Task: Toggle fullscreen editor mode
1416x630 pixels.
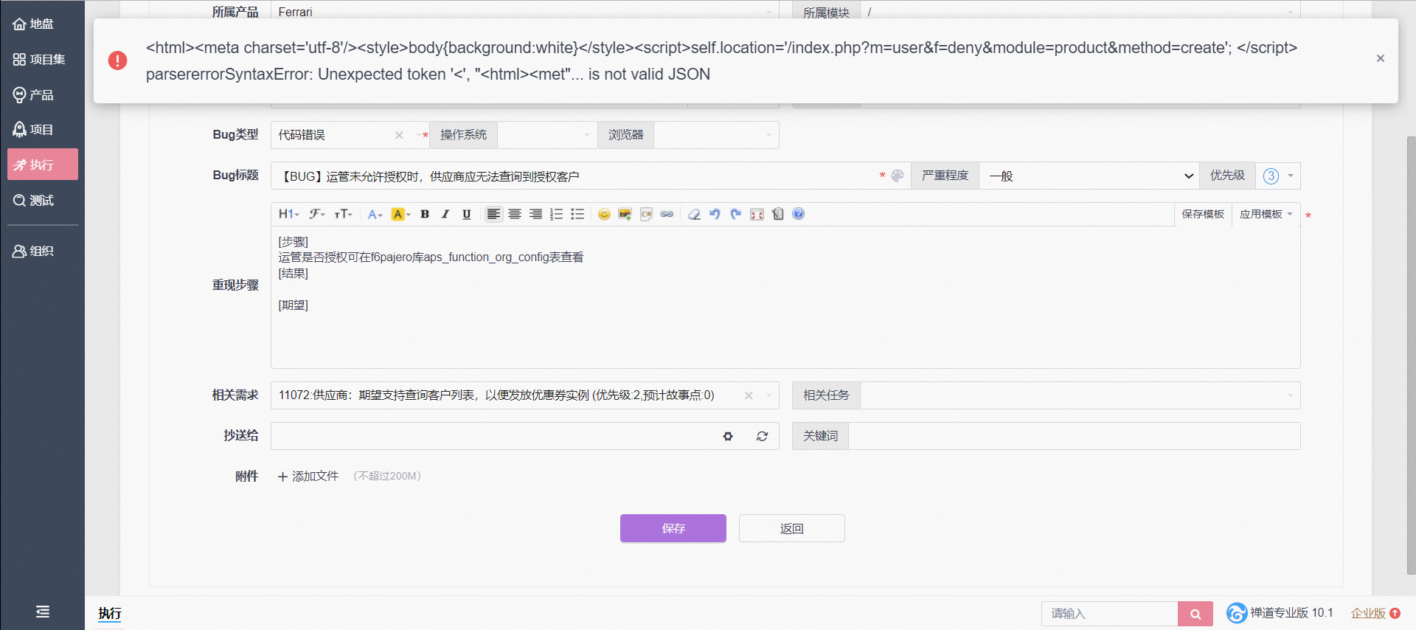Action: 757,214
